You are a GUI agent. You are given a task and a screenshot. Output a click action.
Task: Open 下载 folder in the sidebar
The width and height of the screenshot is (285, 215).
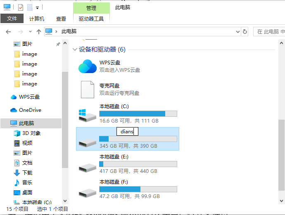(23, 172)
